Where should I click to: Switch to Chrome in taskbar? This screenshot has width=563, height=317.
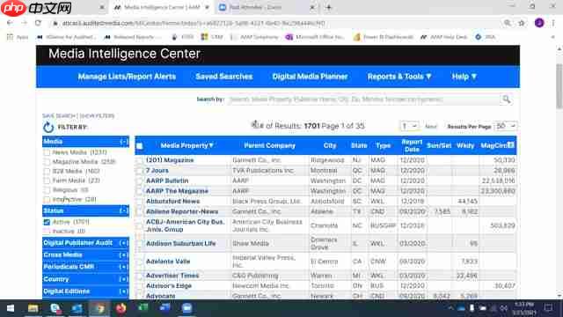click(x=99, y=308)
